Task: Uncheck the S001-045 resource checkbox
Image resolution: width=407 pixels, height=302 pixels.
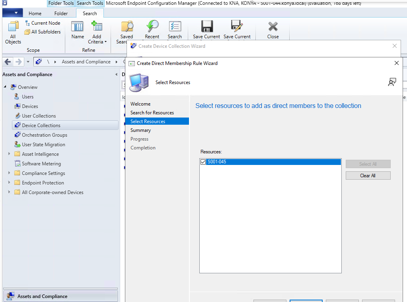Action: tap(203, 162)
